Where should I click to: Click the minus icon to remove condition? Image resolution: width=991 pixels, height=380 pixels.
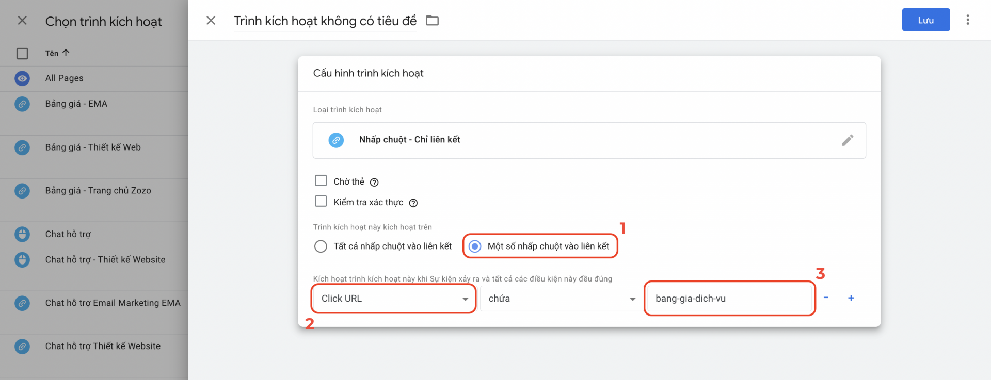(x=826, y=298)
